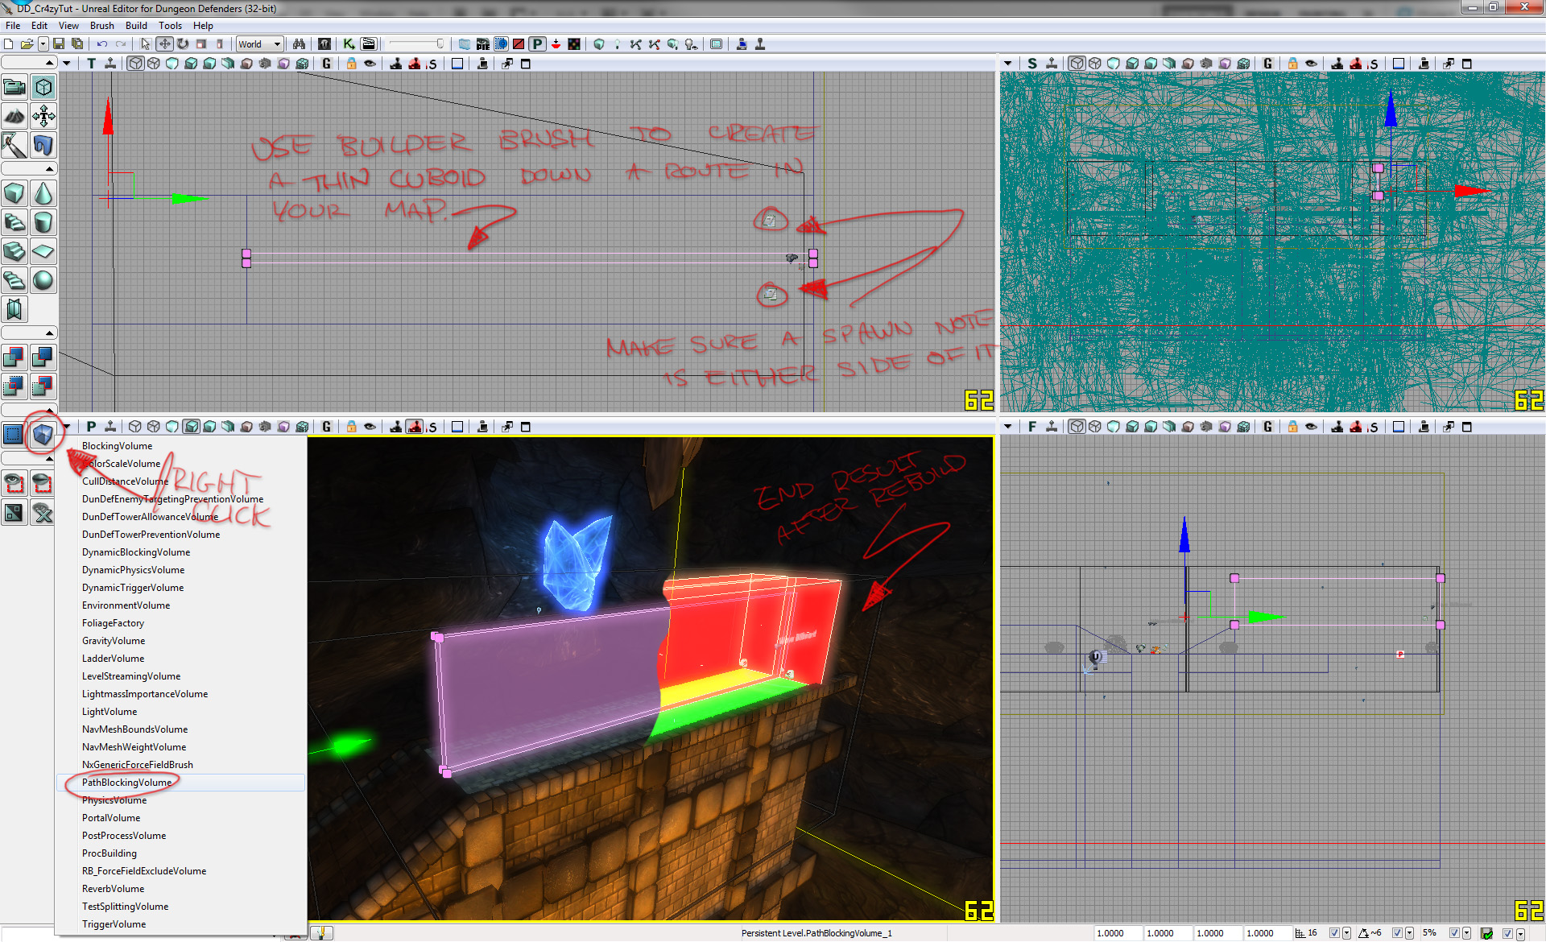Open rotation grid size dropdown
The width and height of the screenshot is (1546, 942).
coord(1409,933)
